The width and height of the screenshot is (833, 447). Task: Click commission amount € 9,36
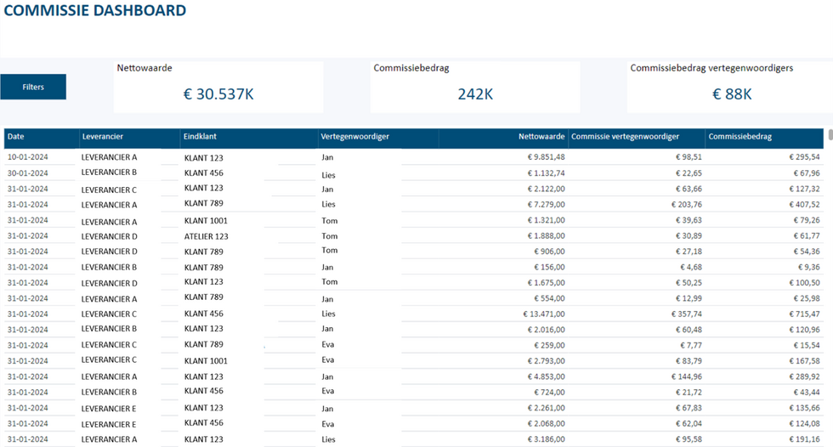click(x=808, y=267)
